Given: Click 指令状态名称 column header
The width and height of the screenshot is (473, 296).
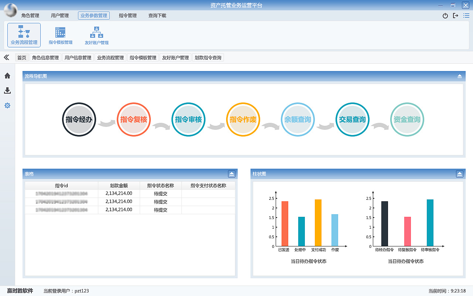Looking at the screenshot, I should [161, 185].
